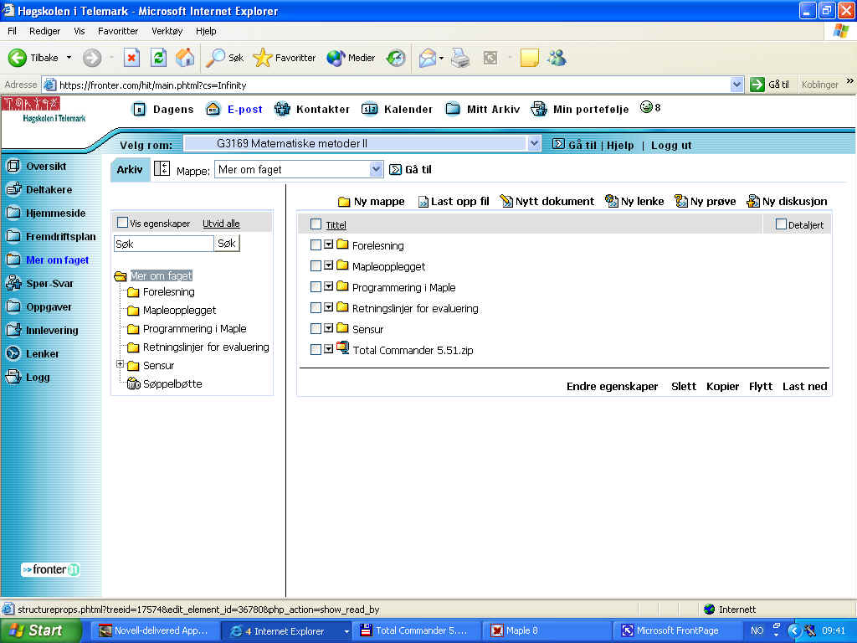Viewport: 857px width, 643px height.
Task: Open the dropdown arrow on Programmering i Maple row
Action: point(328,286)
